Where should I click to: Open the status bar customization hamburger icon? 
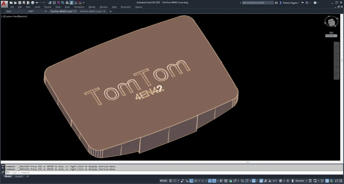point(341,181)
